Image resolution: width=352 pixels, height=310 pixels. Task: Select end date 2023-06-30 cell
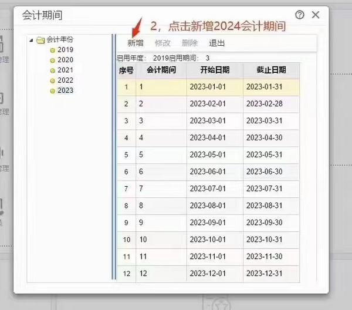[x=271, y=172]
